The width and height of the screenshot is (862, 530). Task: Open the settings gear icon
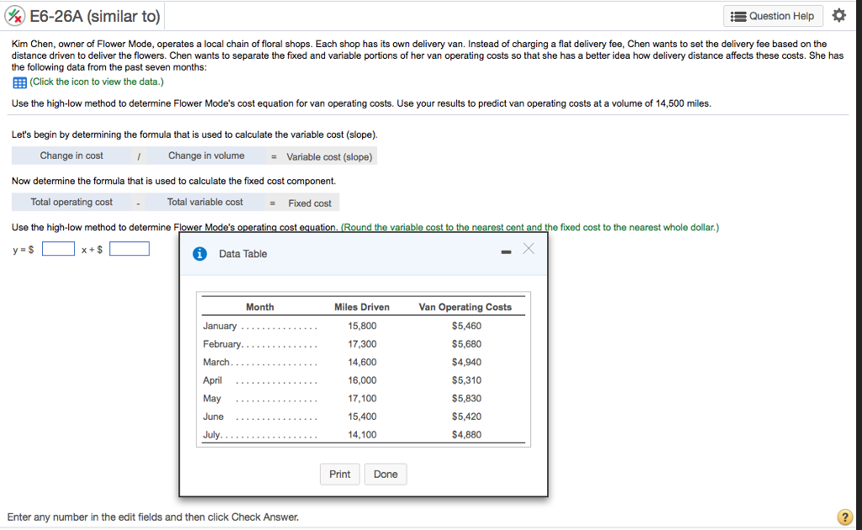pos(838,15)
